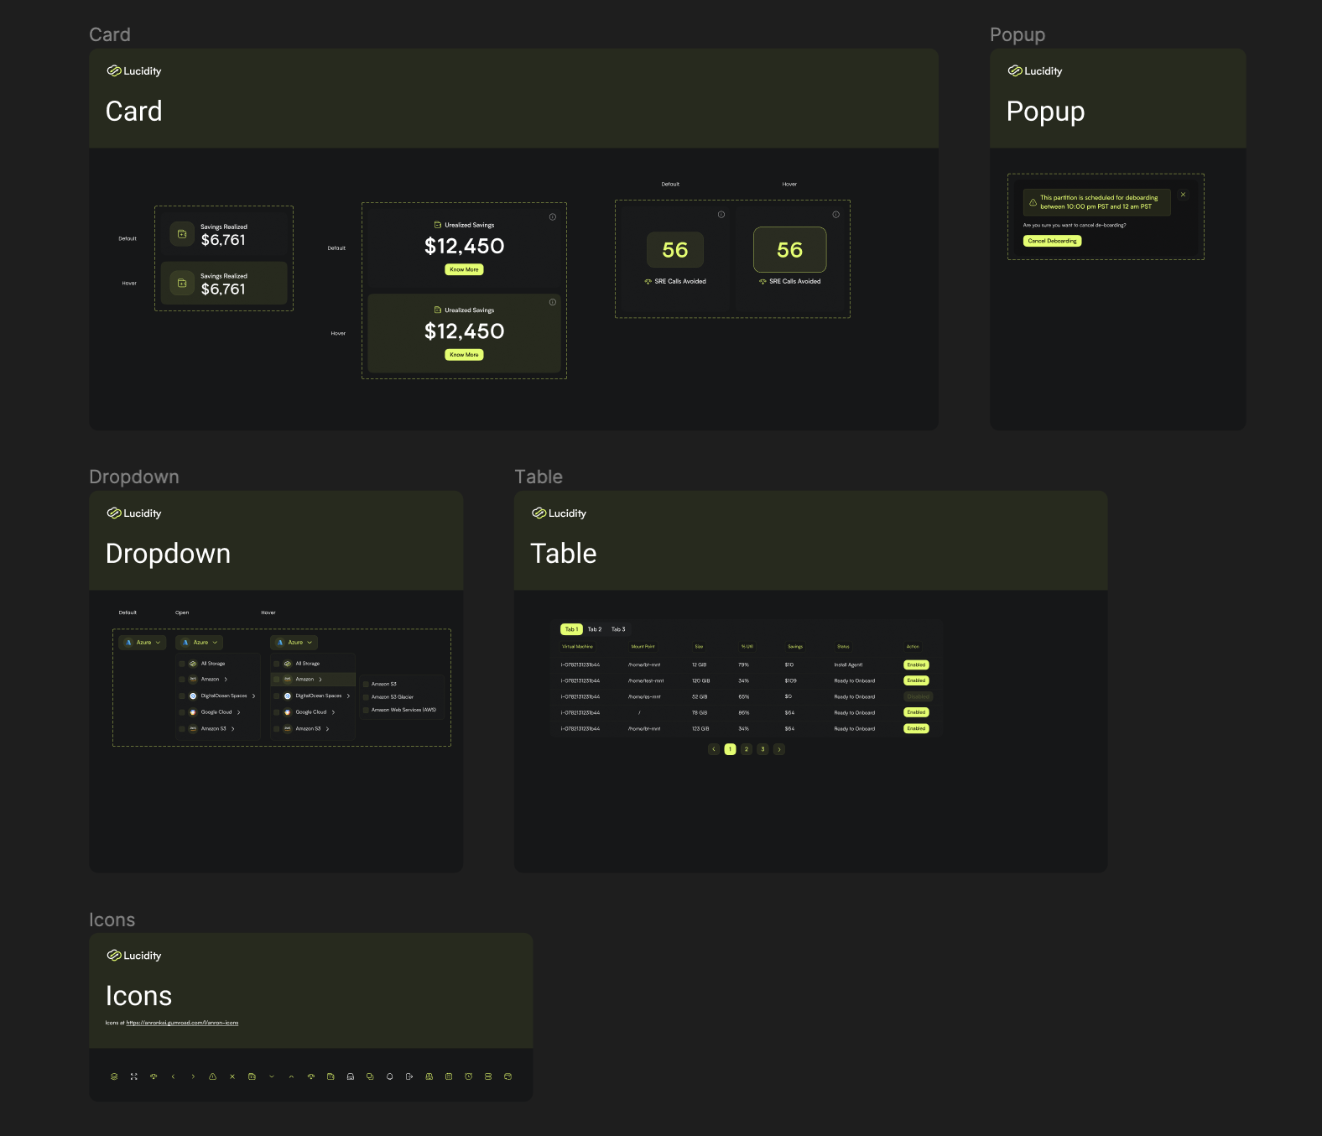
Task: Click the warning triangle icon in Icons panel
Action: coord(212,1076)
